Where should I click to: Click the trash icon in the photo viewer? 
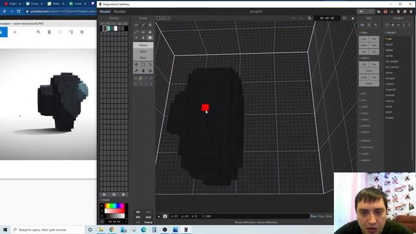tap(49, 32)
